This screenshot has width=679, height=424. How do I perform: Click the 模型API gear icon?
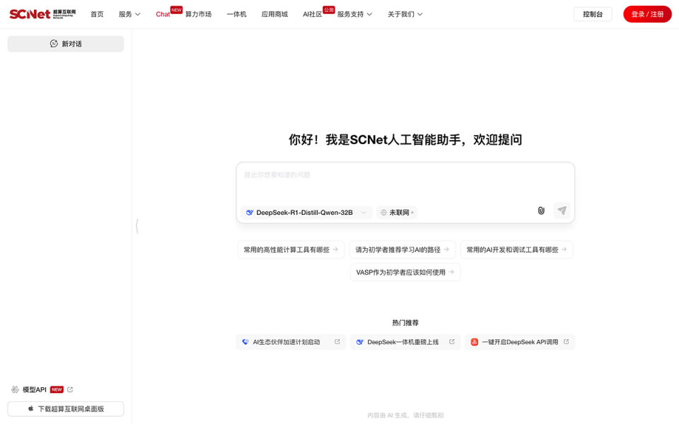(15, 389)
